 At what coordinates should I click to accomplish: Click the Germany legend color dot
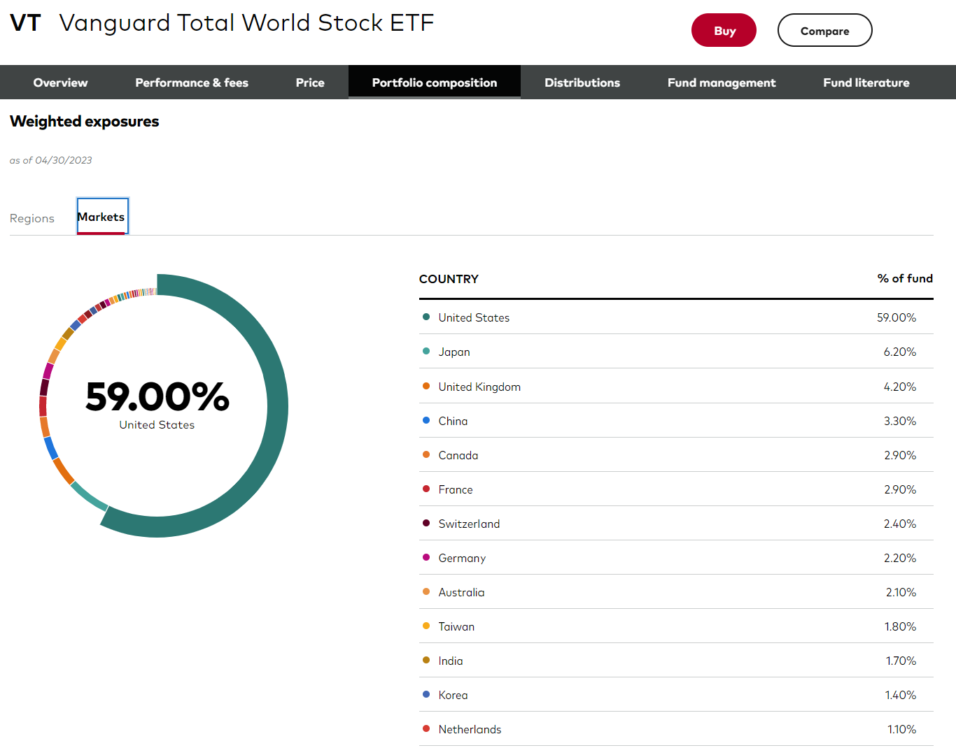click(x=426, y=557)
